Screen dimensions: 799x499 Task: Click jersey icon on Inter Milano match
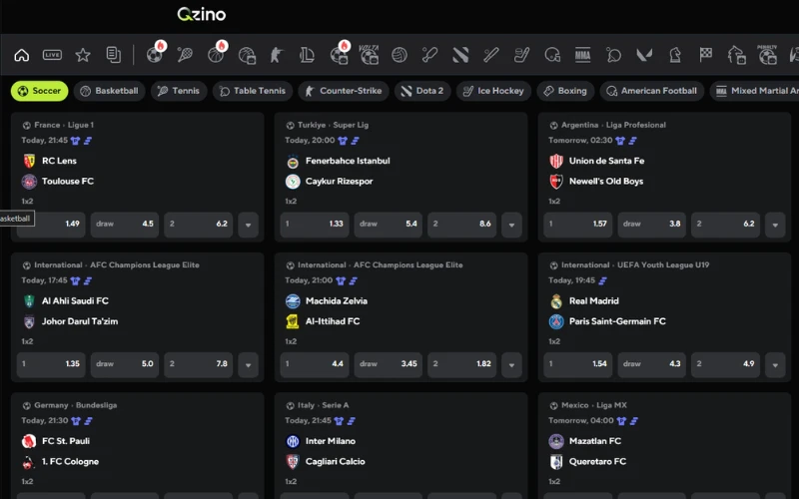(x=339, y=421)
